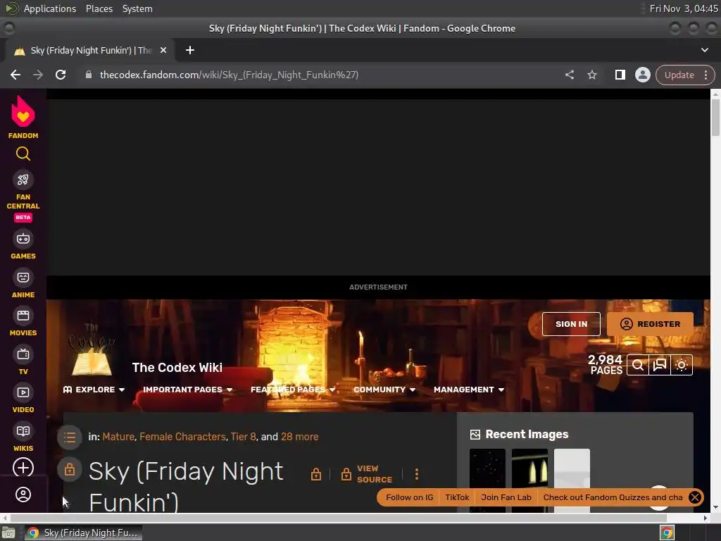
Task: Click the Chrome taskbar window entry
Action: tap(83, 533)
